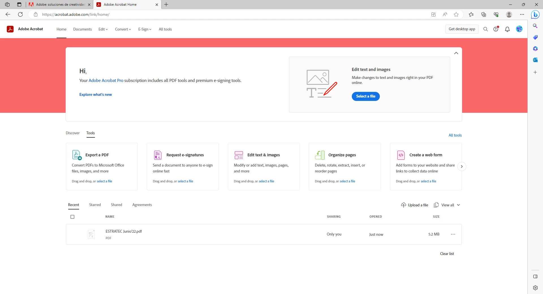The width and height of the screenshot is (543, 294).
Task: Expand the View all dropdown arrow
Action: click(x=458, y=205)
